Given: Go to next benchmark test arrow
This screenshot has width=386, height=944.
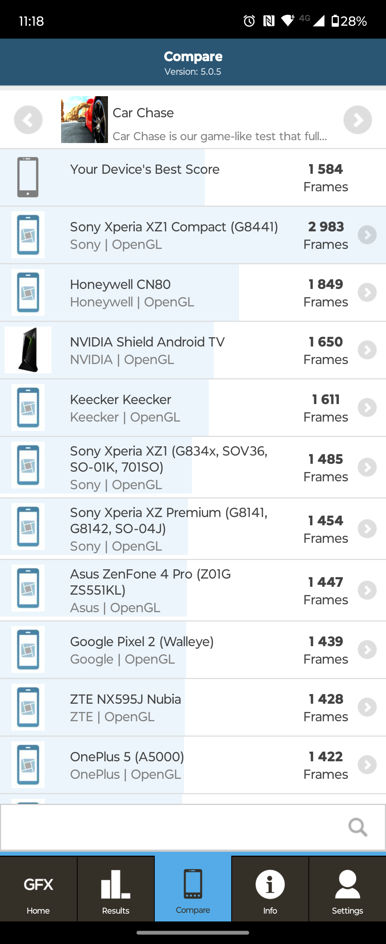Looking at the screenshot, I should coord(357,120).
